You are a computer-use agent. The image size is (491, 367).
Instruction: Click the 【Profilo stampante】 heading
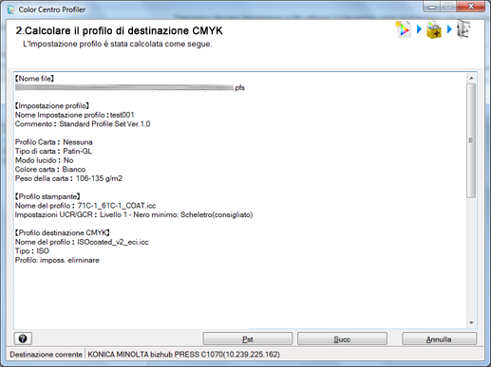coord(47,196)
